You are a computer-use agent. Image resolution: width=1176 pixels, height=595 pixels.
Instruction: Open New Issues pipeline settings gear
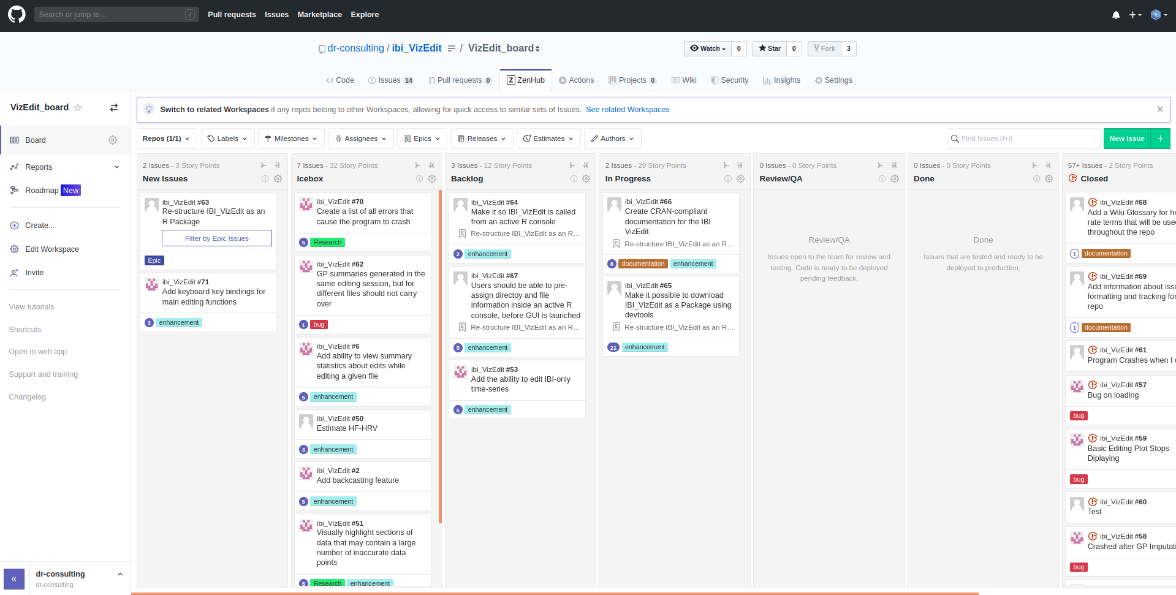coord(278,179)
